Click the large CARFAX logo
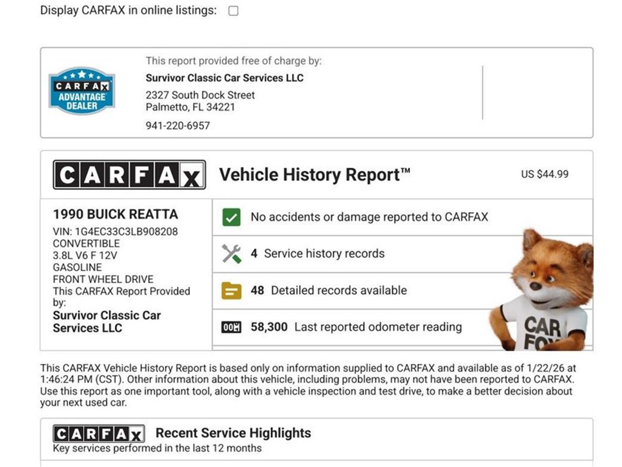This screenshot has width=622, height=467. click(129, 175)
